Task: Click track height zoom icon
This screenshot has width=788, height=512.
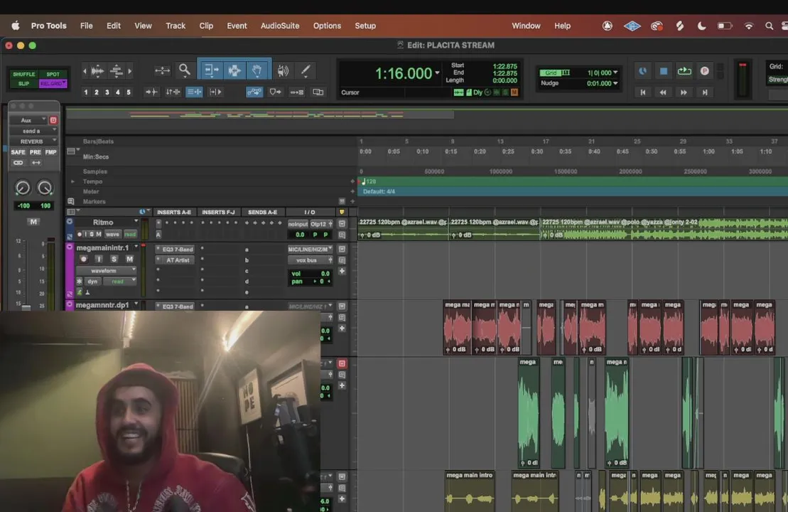Action: point(117,71)
